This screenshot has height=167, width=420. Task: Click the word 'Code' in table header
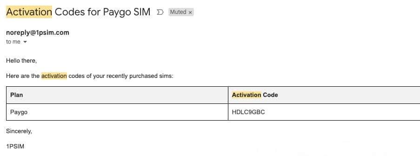coord(270,95)
